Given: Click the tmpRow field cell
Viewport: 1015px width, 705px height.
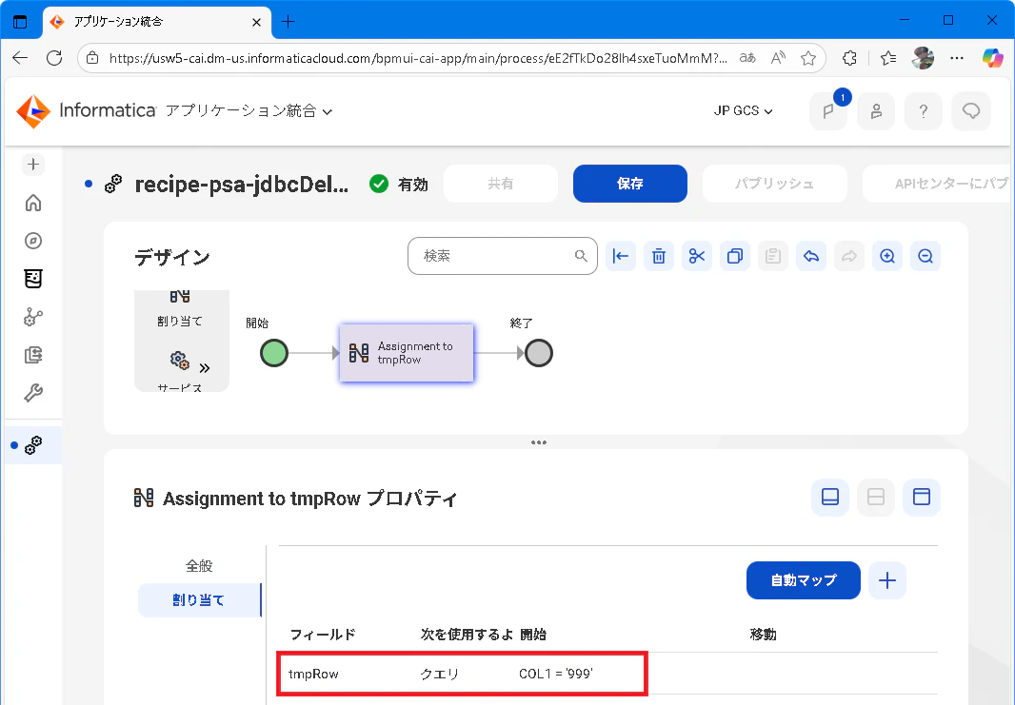Looking at the screenshot, I should (313, 674).
